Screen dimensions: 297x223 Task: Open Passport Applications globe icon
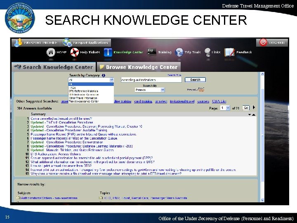[67, 43]
